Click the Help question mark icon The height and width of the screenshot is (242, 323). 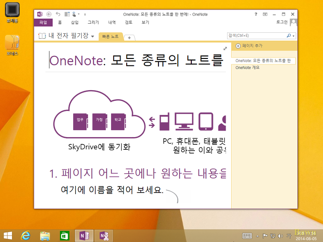256,14
